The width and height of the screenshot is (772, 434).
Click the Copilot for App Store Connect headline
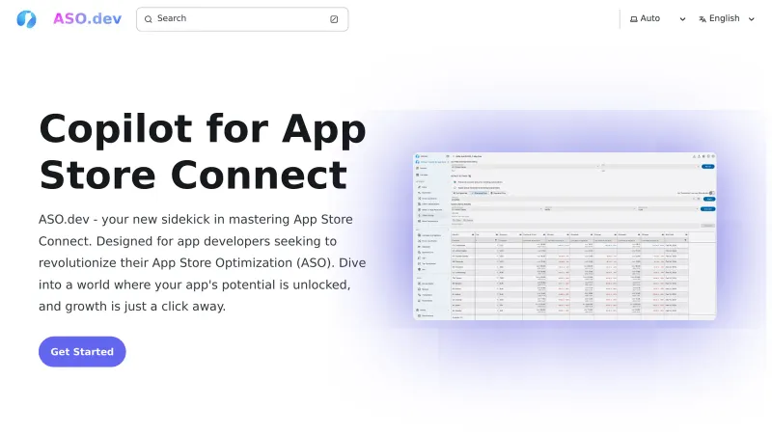click(203, 150)
